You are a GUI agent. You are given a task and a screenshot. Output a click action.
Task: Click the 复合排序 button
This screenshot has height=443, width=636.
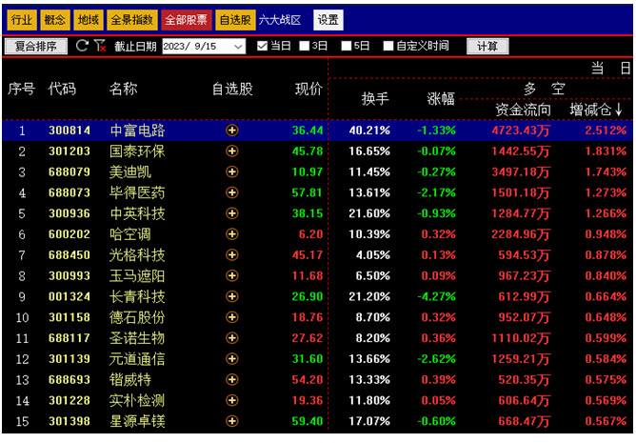pos(35,46)
